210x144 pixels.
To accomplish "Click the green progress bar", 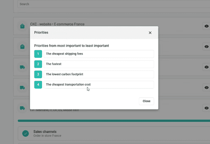I will [104, 121].
